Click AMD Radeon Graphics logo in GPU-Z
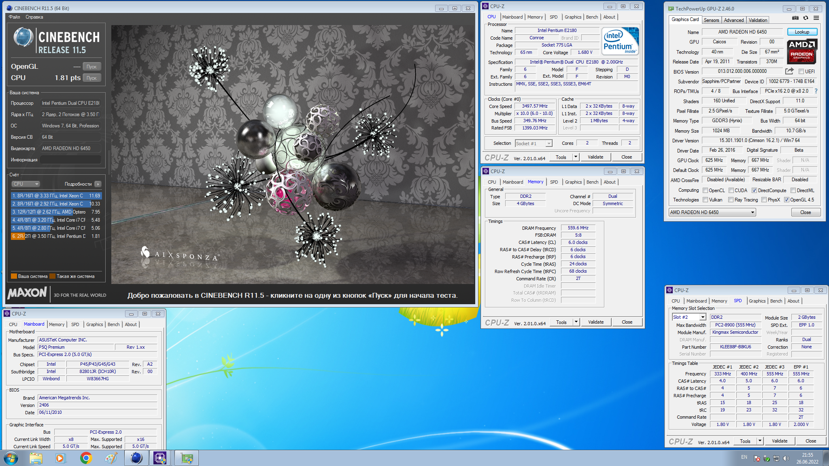Viewport: 829px width, 466px height. point(801,51)
